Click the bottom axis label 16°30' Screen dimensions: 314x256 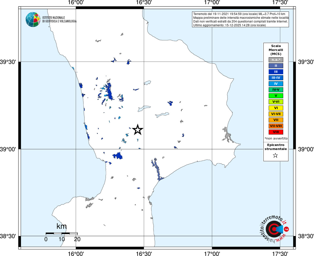[x=144, y=253]
